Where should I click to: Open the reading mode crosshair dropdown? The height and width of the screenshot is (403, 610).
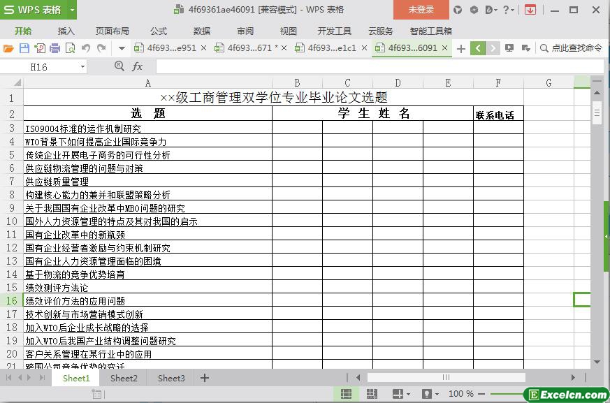(402, 394)
